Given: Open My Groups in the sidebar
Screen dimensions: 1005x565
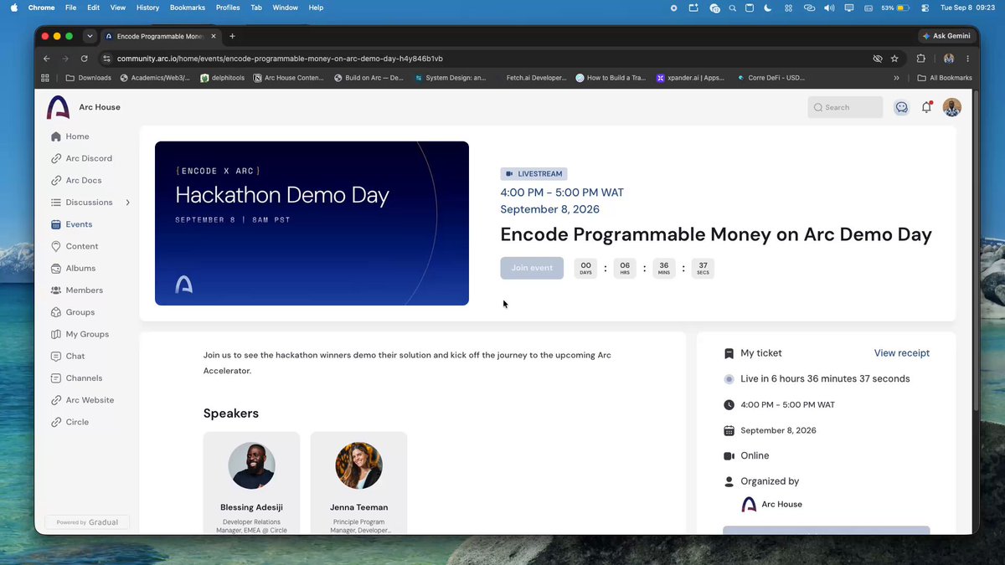Looking at the screenshot, I should (80, 334).
